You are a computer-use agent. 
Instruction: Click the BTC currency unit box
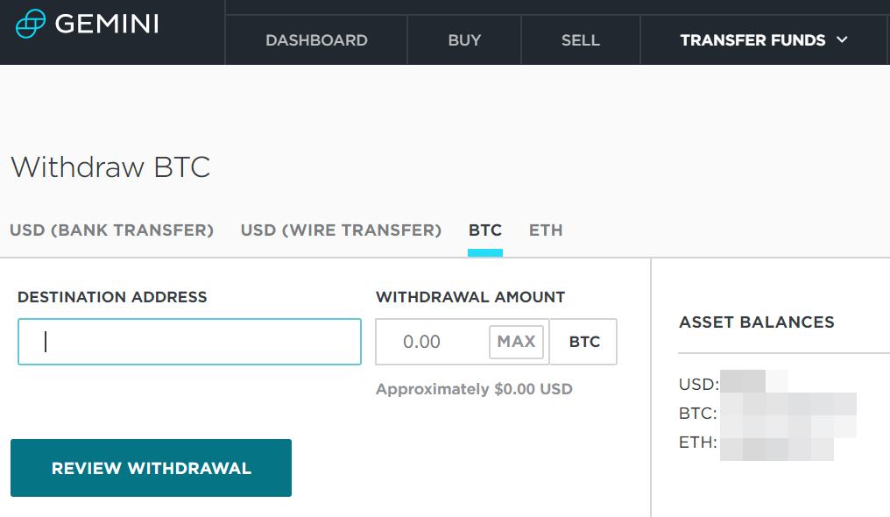[584, 342]
